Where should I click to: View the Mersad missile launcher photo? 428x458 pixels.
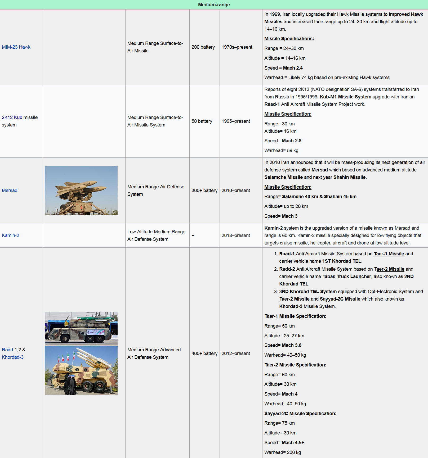(81, 191)
